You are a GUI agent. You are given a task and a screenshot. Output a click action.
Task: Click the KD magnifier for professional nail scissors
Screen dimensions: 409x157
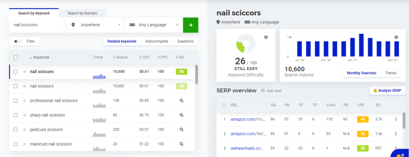point(182,101)
